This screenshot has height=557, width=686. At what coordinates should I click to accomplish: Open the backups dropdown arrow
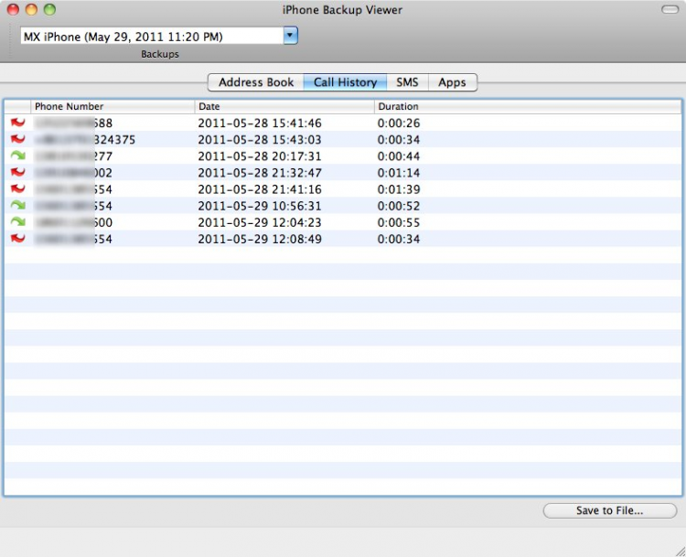291,36
